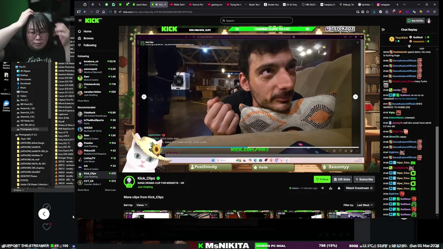Screen dimensions: 443x249
Task: Open Docker Desktop desktop icon
Action: [x=6, y=105]
